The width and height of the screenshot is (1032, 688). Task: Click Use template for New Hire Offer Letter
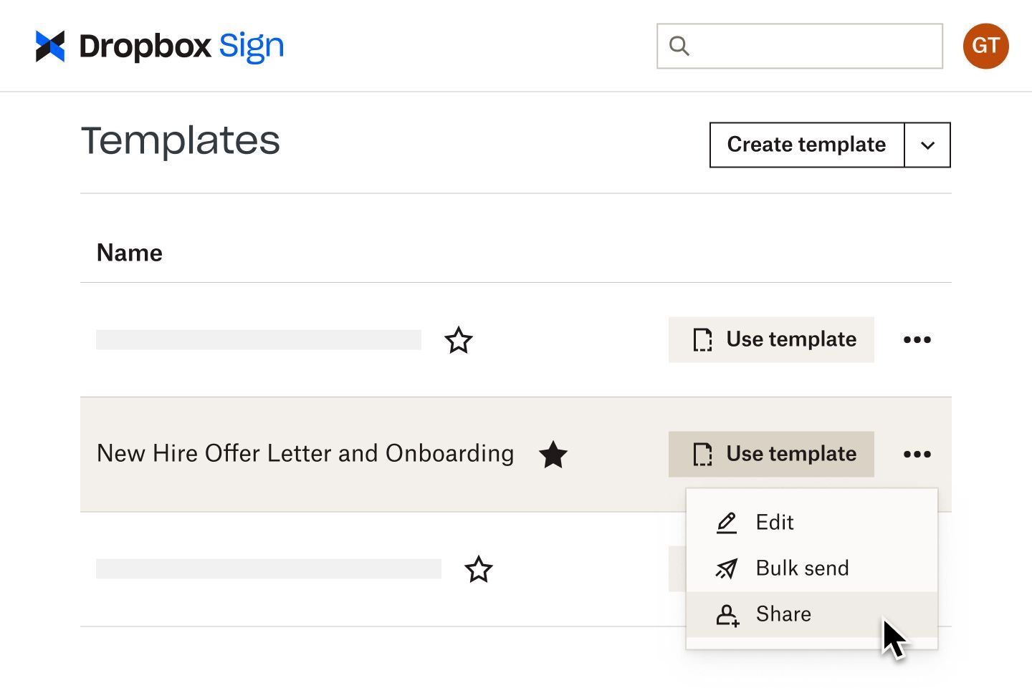[x=771, y=454]
